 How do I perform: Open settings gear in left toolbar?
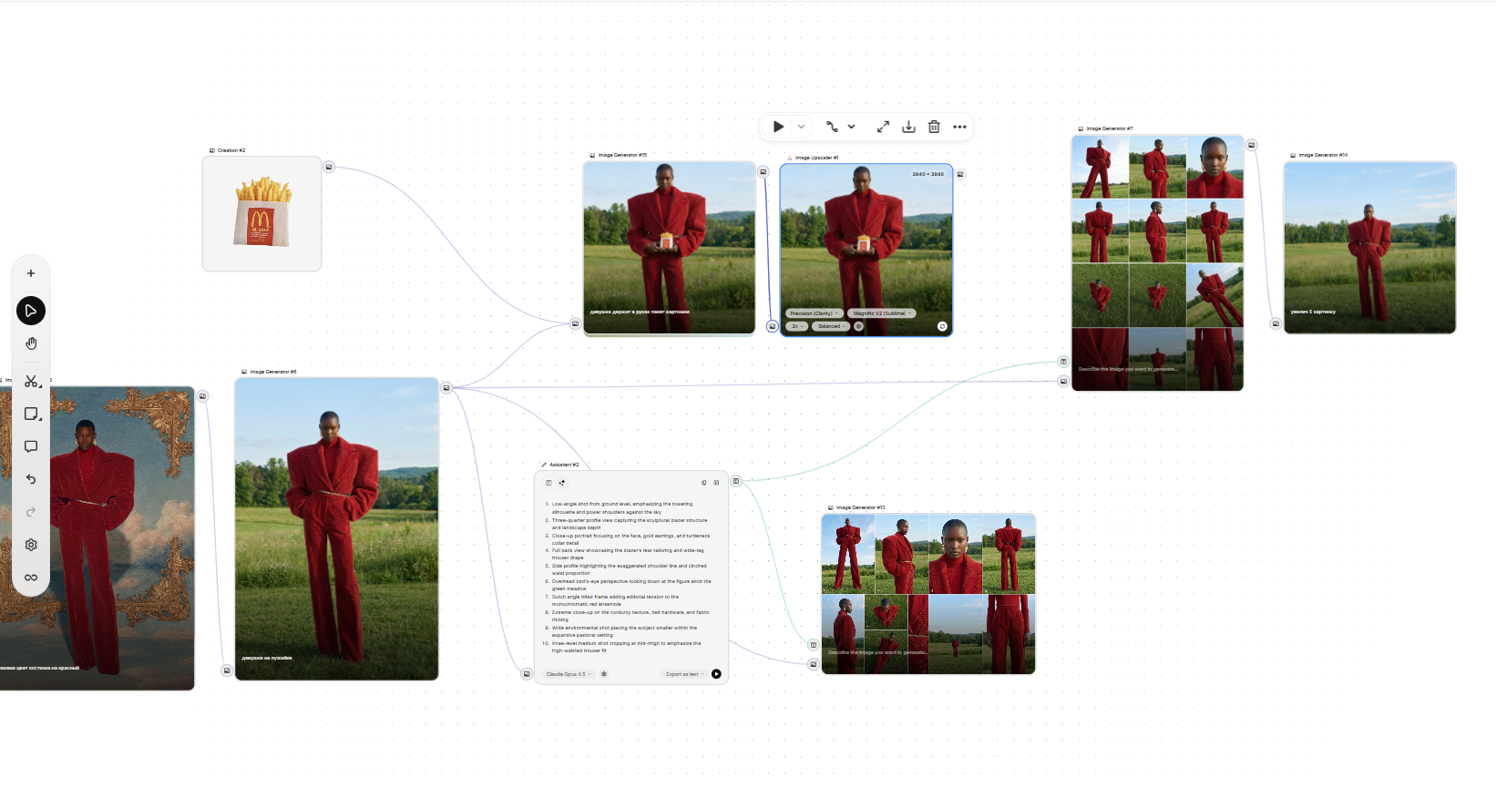[31, 545]
